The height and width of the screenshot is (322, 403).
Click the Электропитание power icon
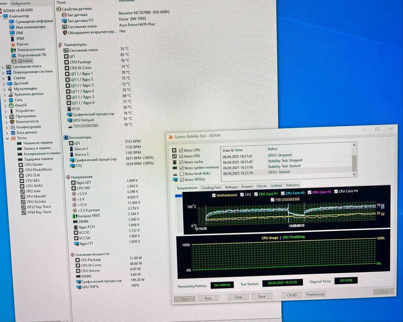pyautogui.click(x=13, y=50)
